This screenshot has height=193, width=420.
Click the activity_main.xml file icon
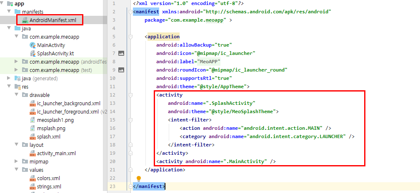[32, 153]
